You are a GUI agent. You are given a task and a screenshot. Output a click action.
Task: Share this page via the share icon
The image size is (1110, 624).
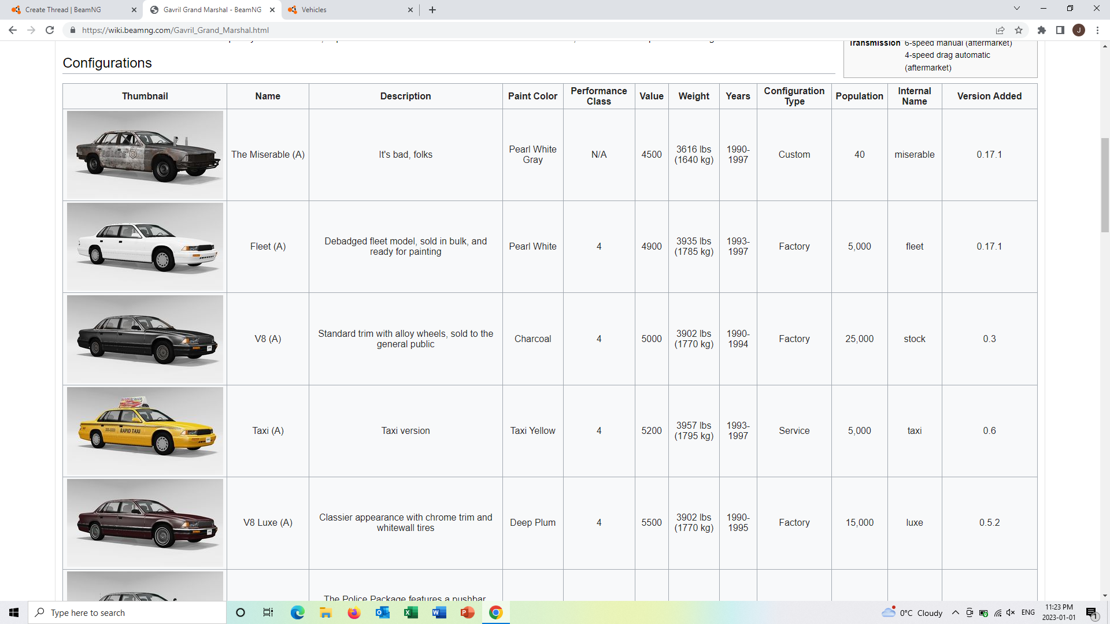(1000, 30)
